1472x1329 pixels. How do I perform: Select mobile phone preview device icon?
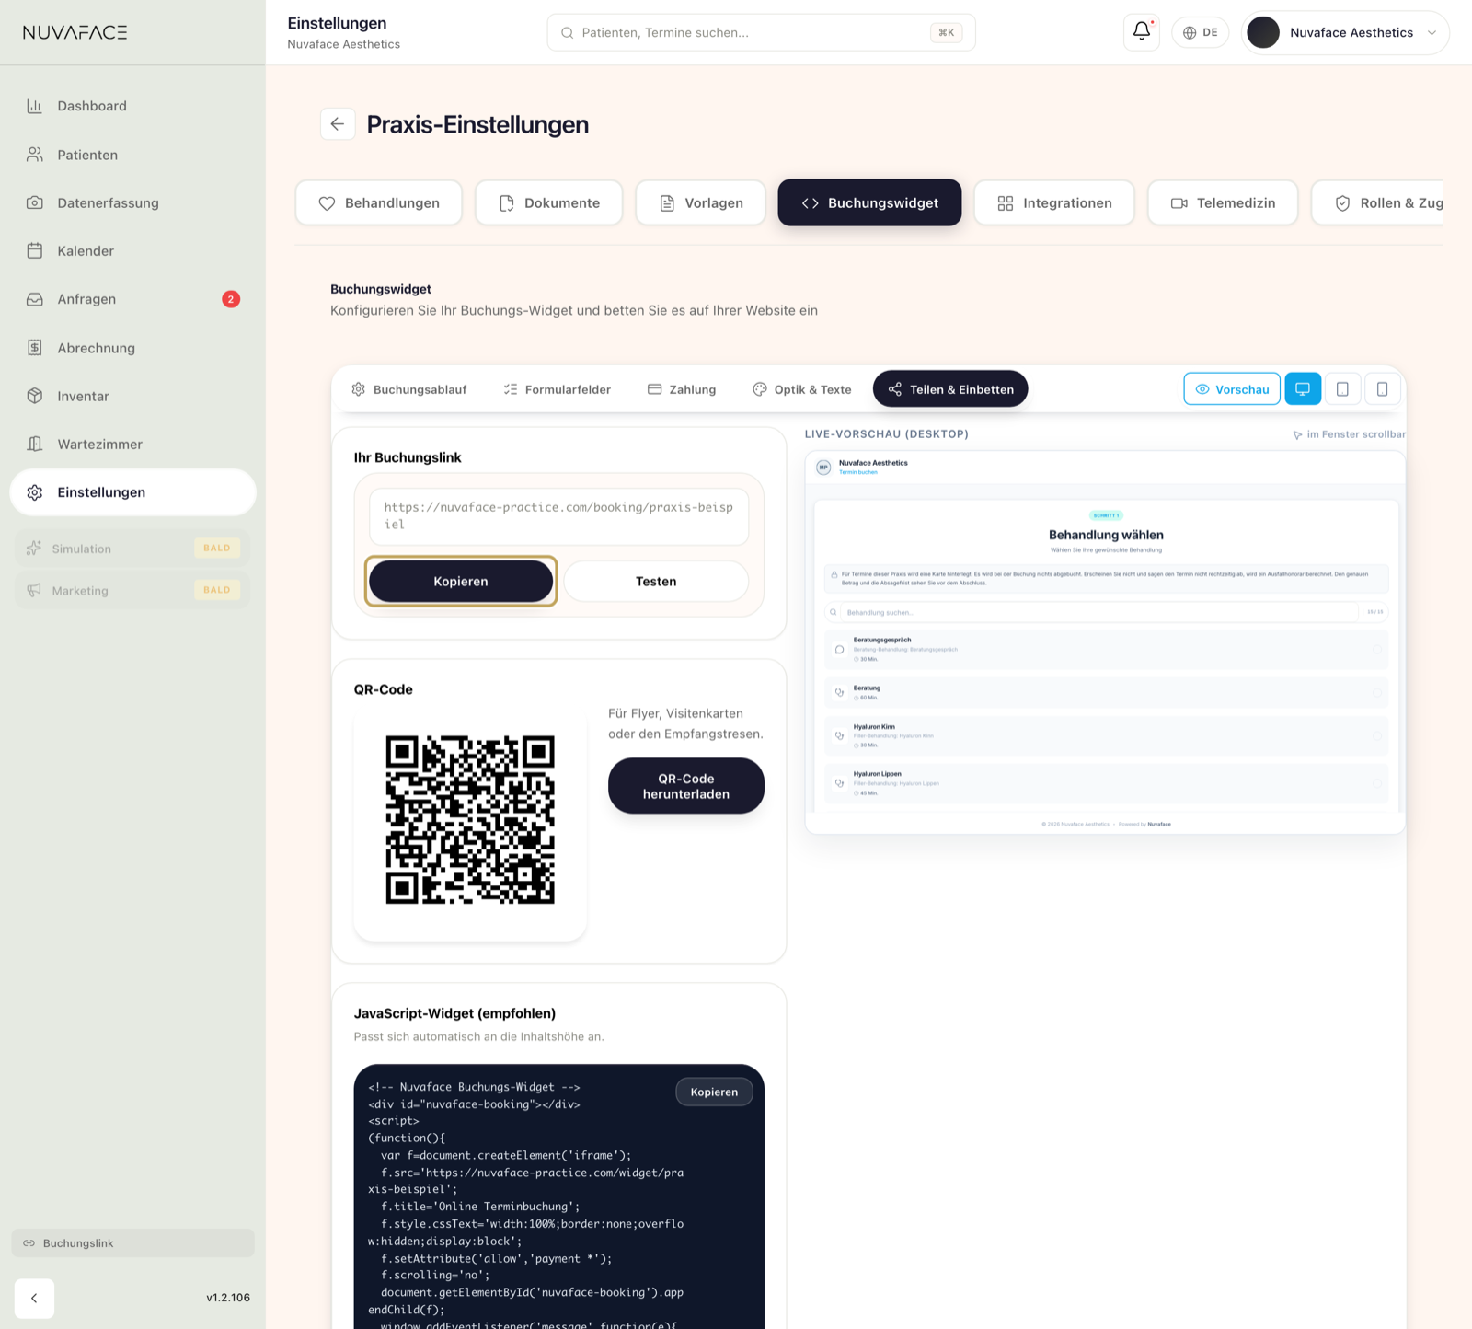tap(1382, 389)
